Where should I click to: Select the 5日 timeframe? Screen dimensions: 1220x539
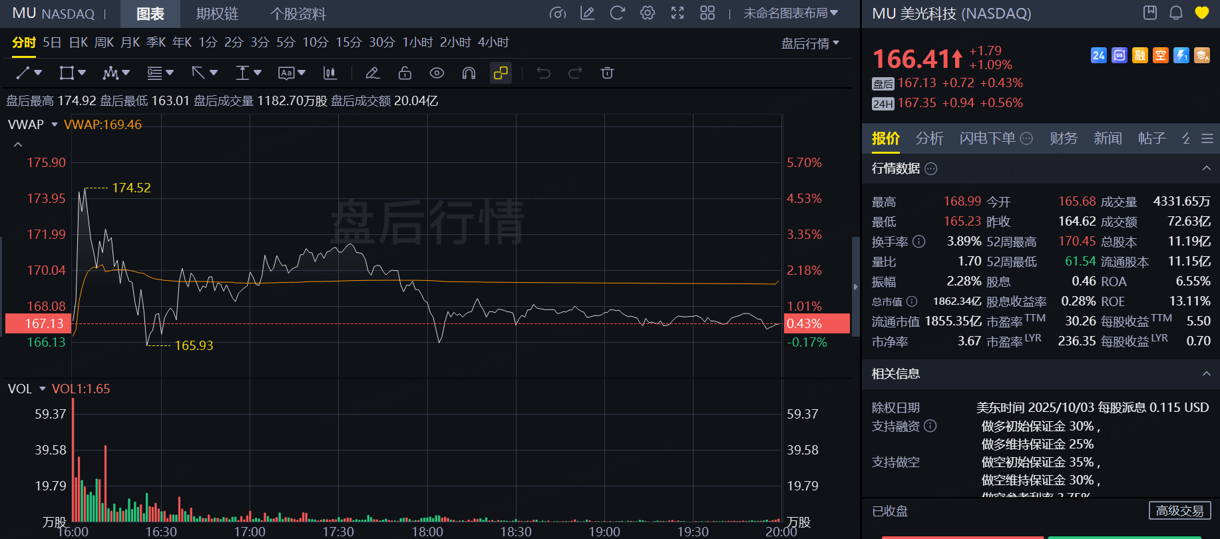[52, 43]
